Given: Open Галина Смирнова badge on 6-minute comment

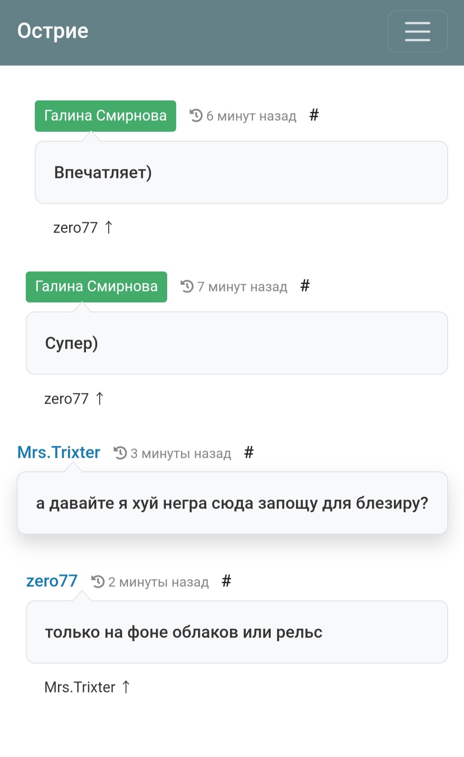Looking at the screenshot, I should [105, 116].
